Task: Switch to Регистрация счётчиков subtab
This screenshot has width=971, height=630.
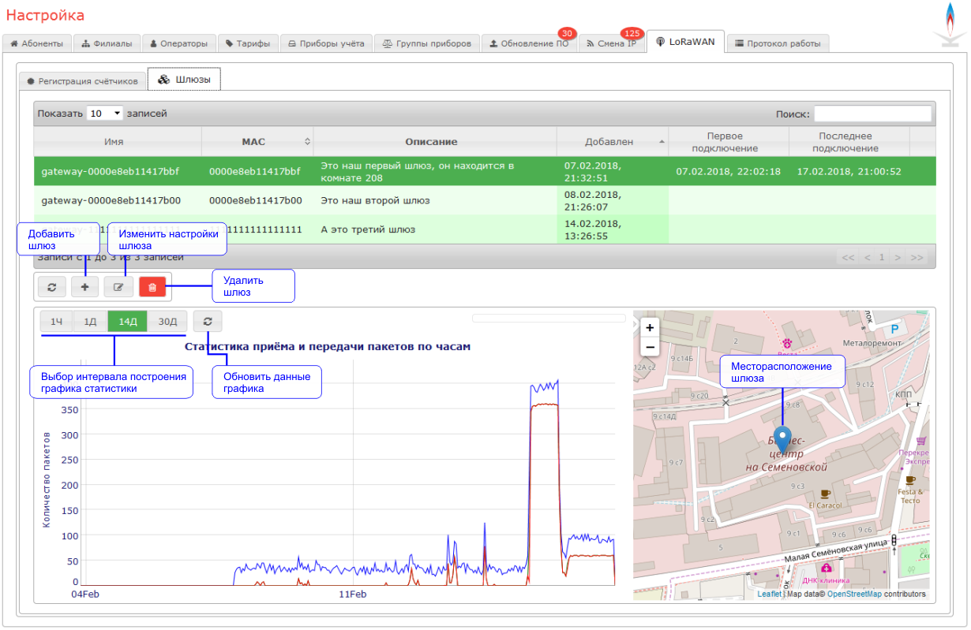Action: click(x=83, y=80)
